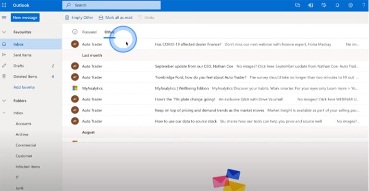Click the magnifier icon in Search box
Image resolution: width=369 pixels, height=191 pixels.
pyautogui.click(x=69, y=5)
